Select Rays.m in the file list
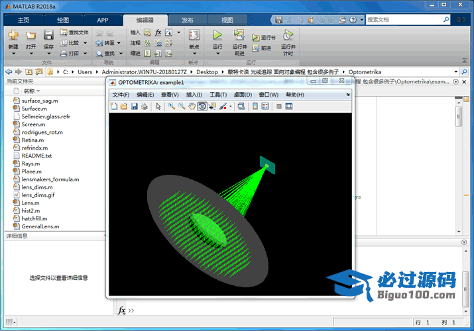The height and width of the screenshot is (331, 474). (x=30, y=164)
